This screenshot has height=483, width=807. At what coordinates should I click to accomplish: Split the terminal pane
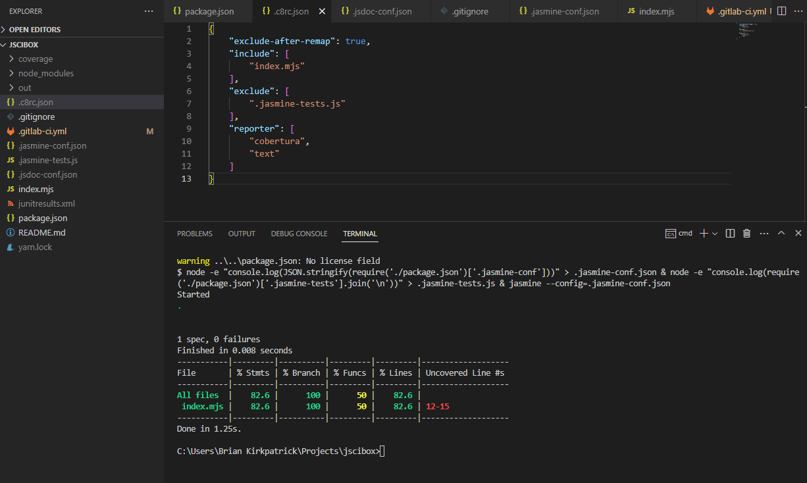pyautogui.click(x=730, y=234)
